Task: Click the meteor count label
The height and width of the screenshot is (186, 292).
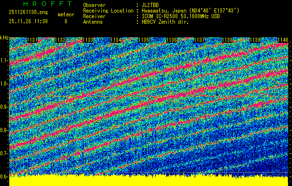Action: [x=65, y=15]
